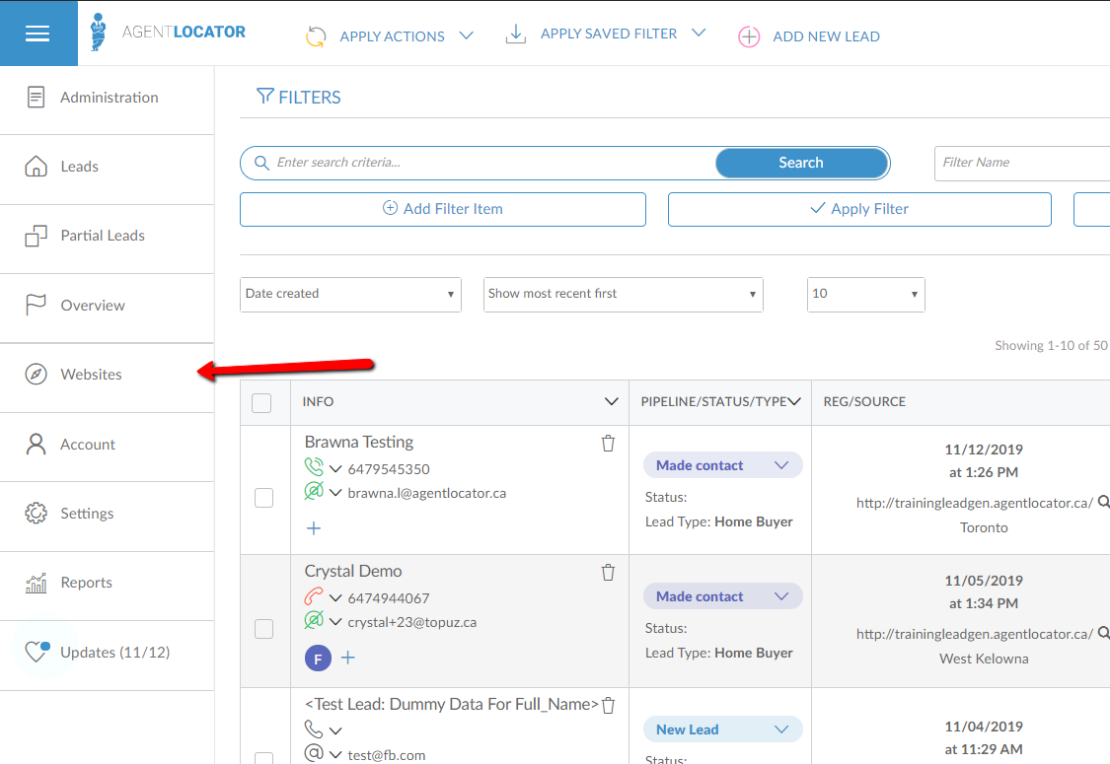Viewport: 1110px width, 764px height.
Task: Expand the PIPELINE/STATUS/TYPE column chevron
Action: (793, 402)
